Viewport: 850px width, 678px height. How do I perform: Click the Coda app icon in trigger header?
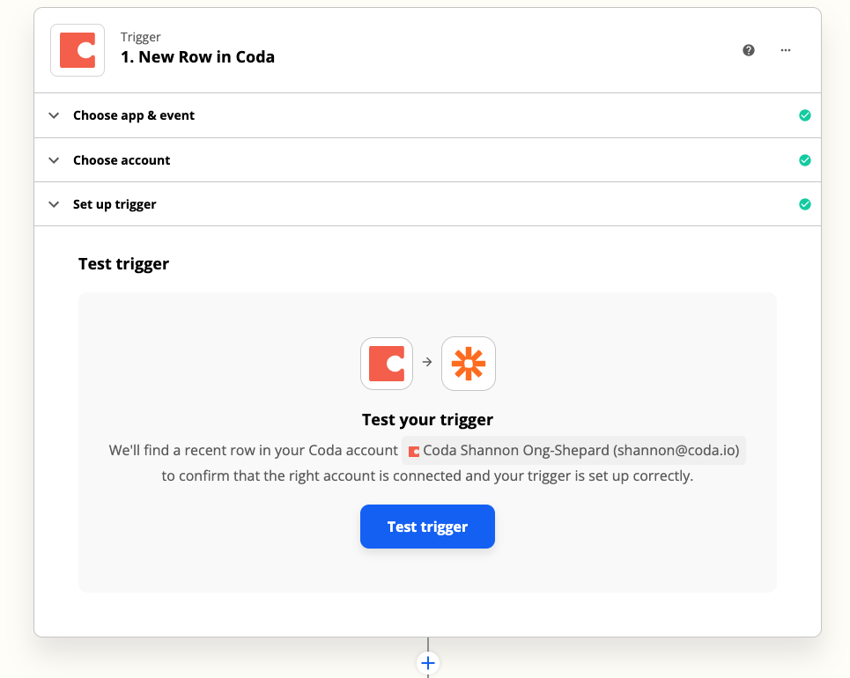point(78,50)
